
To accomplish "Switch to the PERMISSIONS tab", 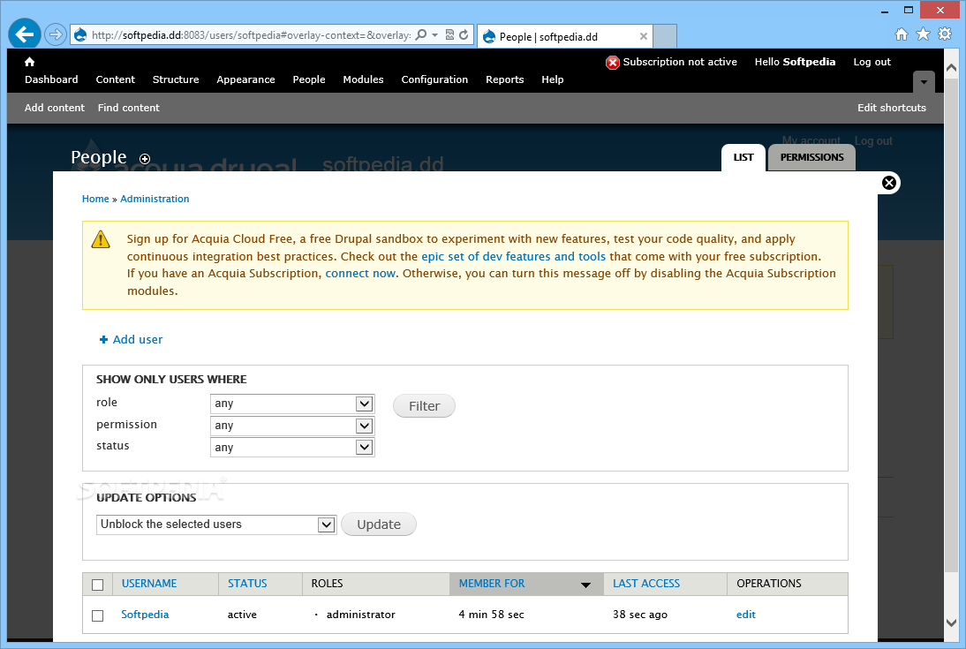I will point(812,157).
